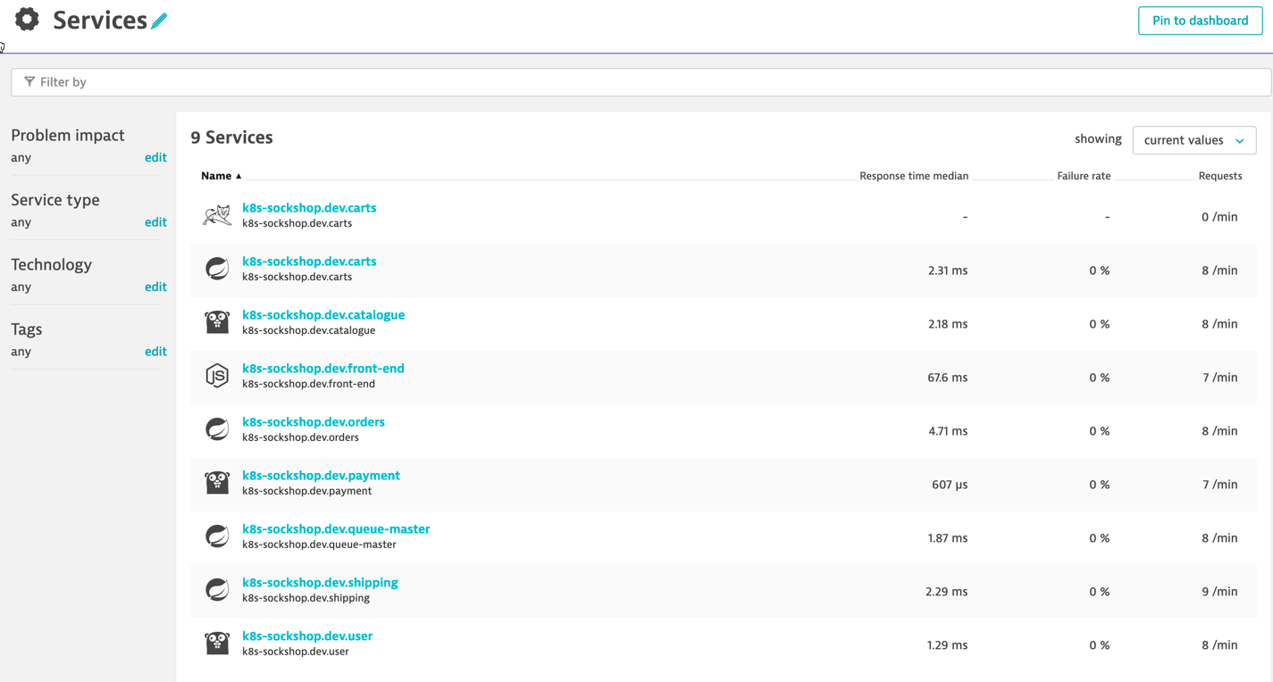
Task: Open k8s-sockshop.dev.queue-master service link
Action: [x=336, y=529]
